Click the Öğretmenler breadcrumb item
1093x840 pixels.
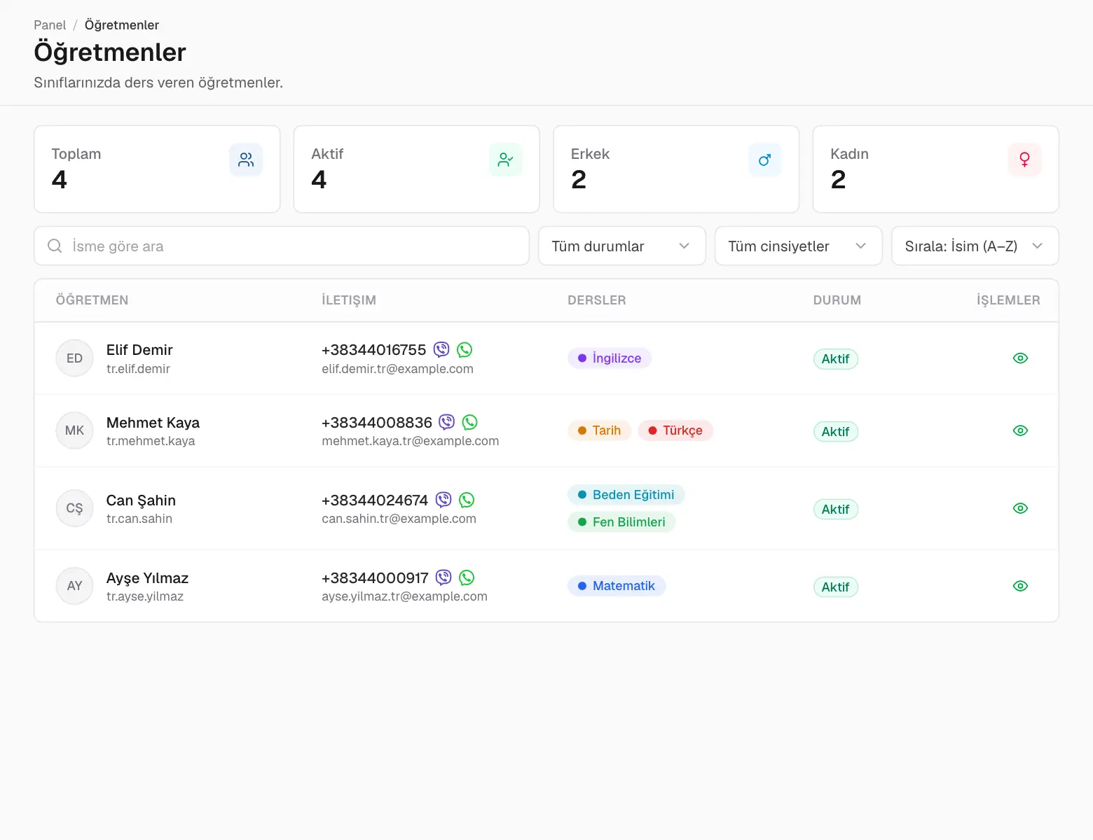click(122, 25)
